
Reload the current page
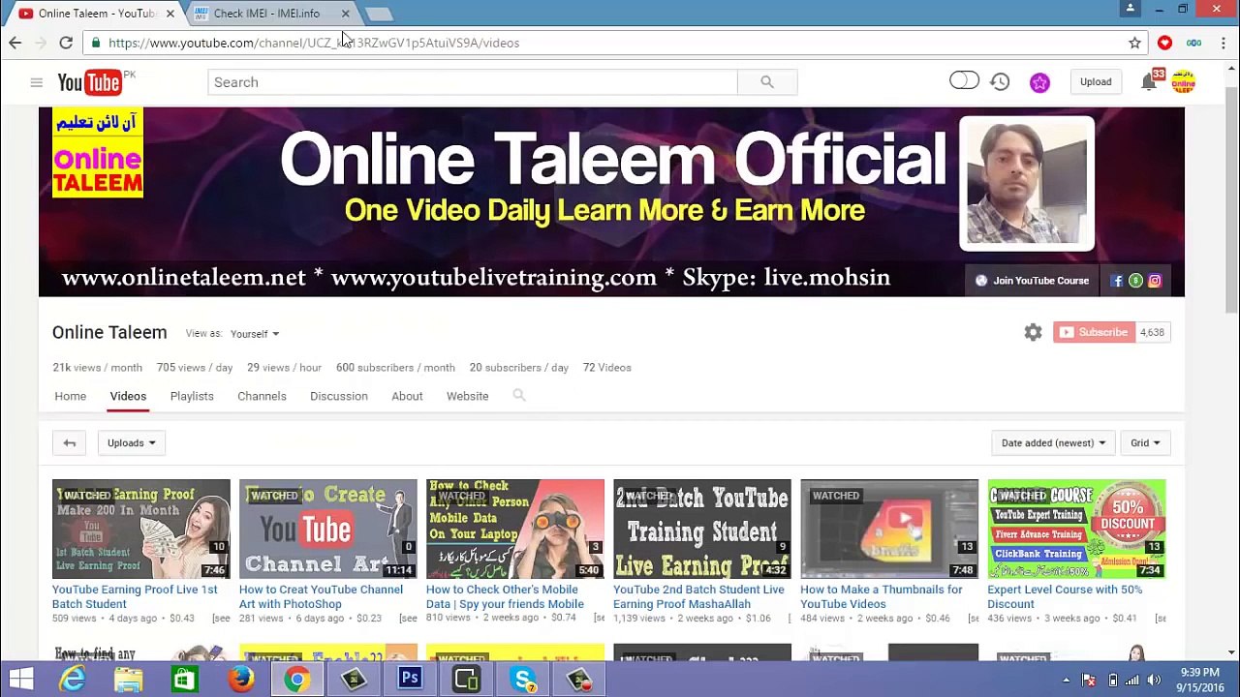point(66,43)
